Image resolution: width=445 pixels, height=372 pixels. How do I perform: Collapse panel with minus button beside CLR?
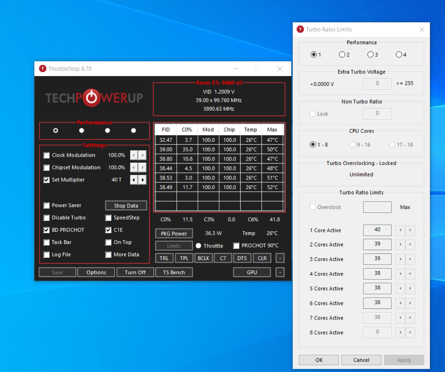(280, 258)
